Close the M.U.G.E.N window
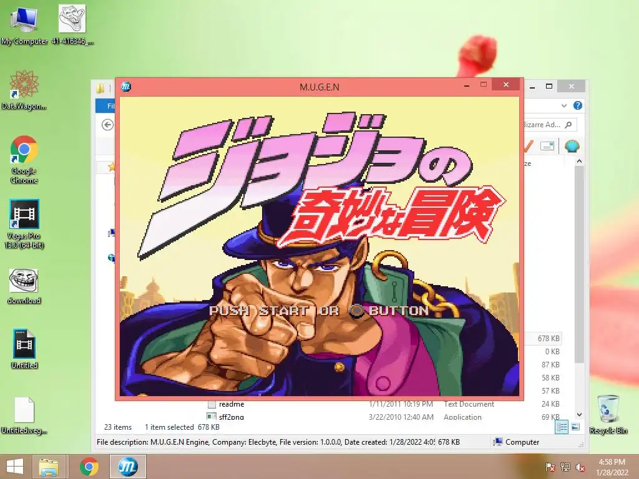This screenshot has height=479, width=639. 505,84
